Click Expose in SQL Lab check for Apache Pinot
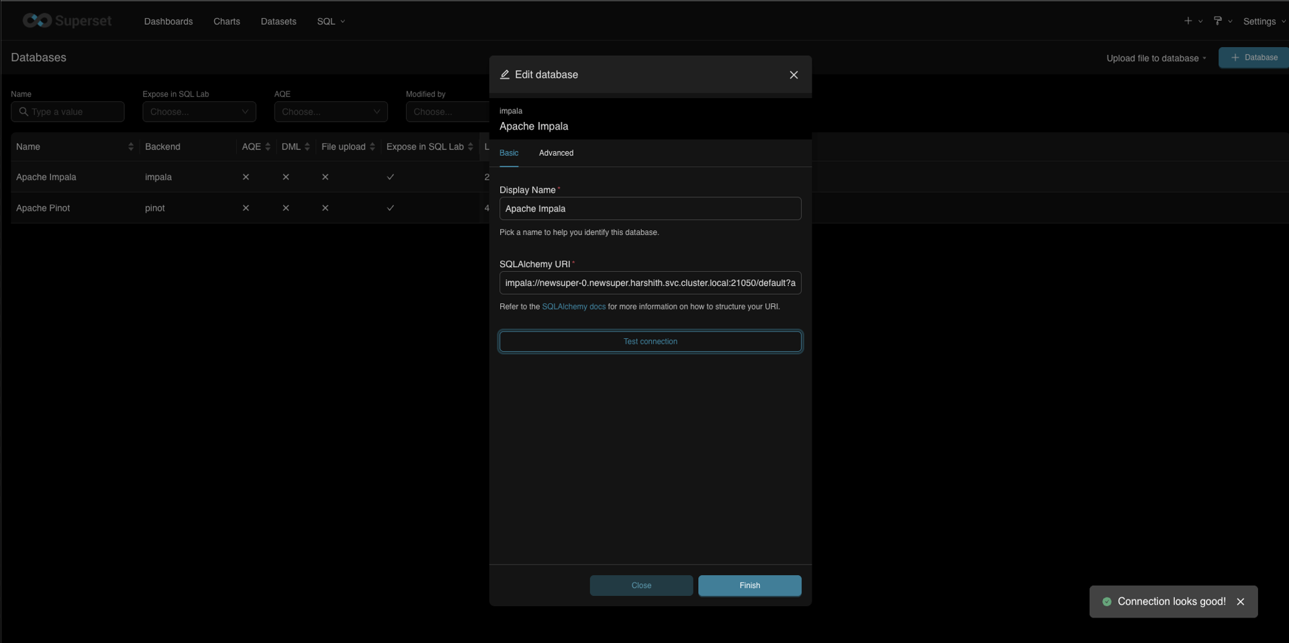 pos(391,208)
